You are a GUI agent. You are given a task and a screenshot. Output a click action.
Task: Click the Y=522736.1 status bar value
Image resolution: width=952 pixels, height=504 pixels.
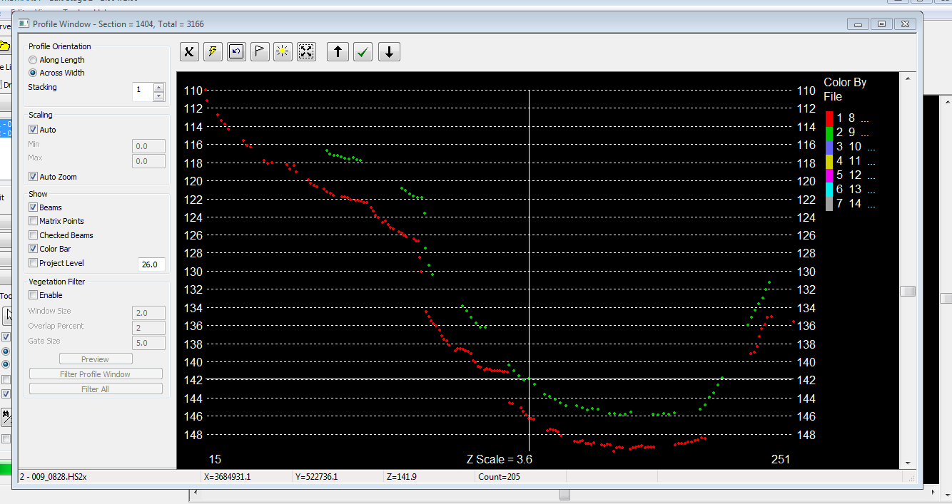tap(316, 477)
